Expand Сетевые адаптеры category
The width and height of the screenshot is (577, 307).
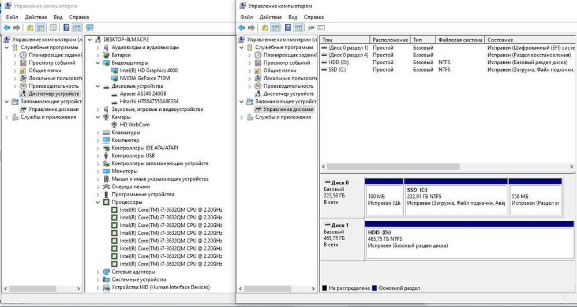[98, 272]
